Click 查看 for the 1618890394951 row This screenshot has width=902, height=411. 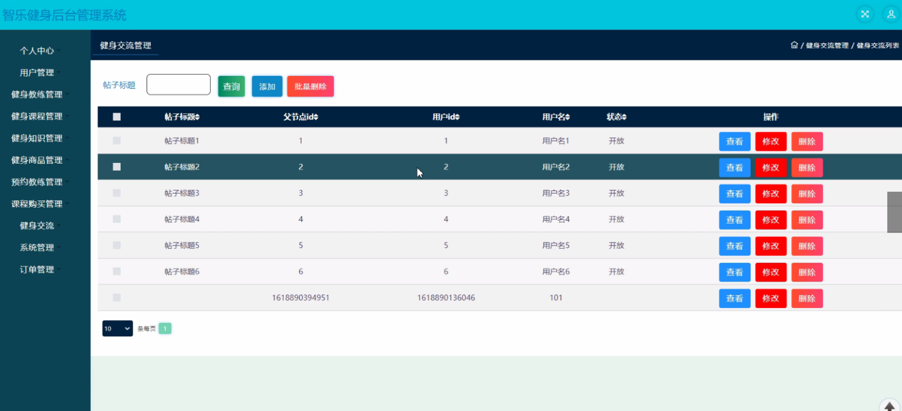click(735, 298)
